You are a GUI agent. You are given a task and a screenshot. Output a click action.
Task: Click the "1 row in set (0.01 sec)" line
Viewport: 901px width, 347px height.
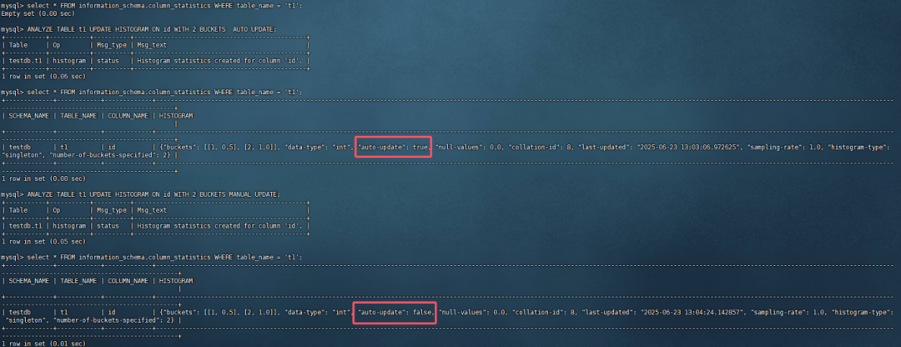click(43, 344)
